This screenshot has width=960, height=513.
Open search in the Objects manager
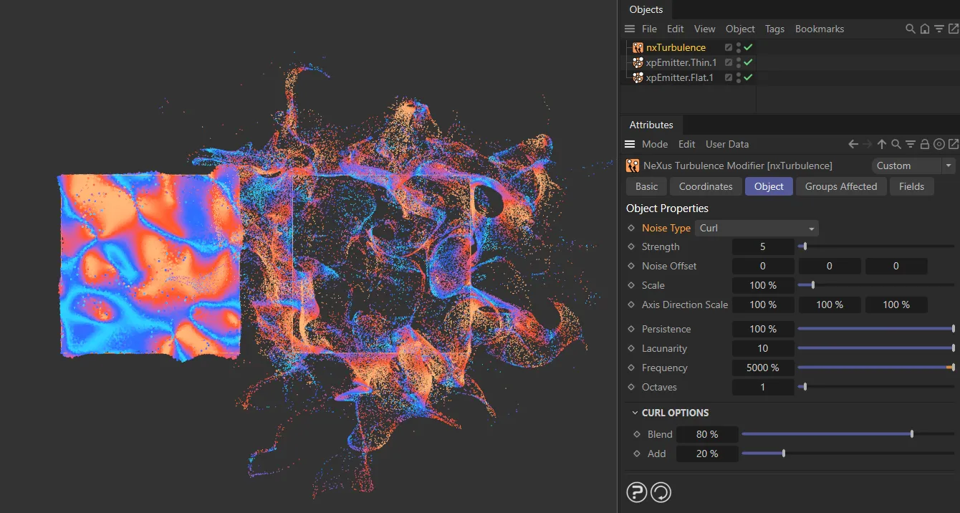(x=910, y=29)
